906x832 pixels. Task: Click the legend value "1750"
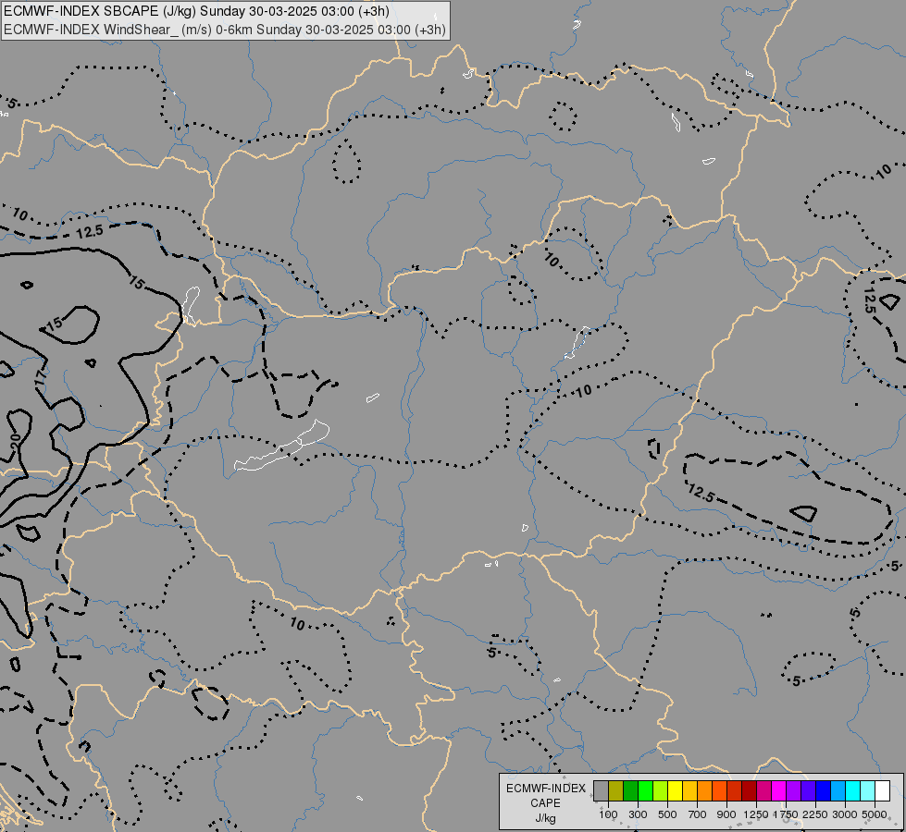coord(786,814)
